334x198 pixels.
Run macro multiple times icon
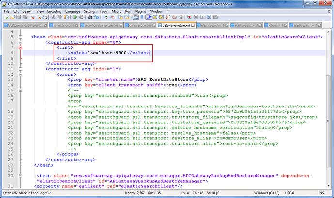209,17
